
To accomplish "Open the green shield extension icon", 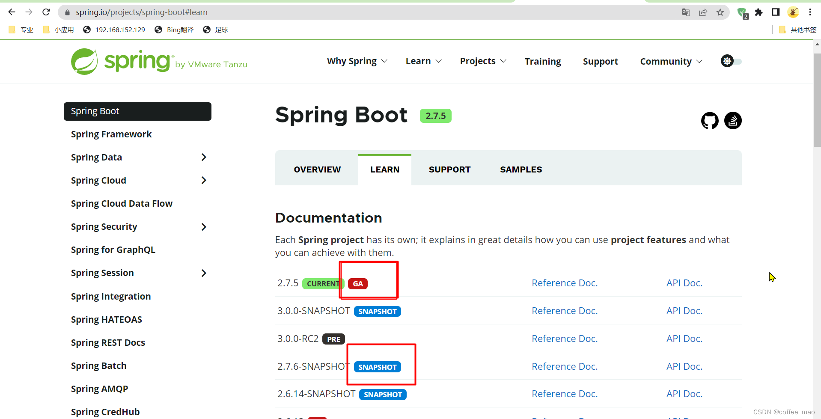I will point(743,13).
